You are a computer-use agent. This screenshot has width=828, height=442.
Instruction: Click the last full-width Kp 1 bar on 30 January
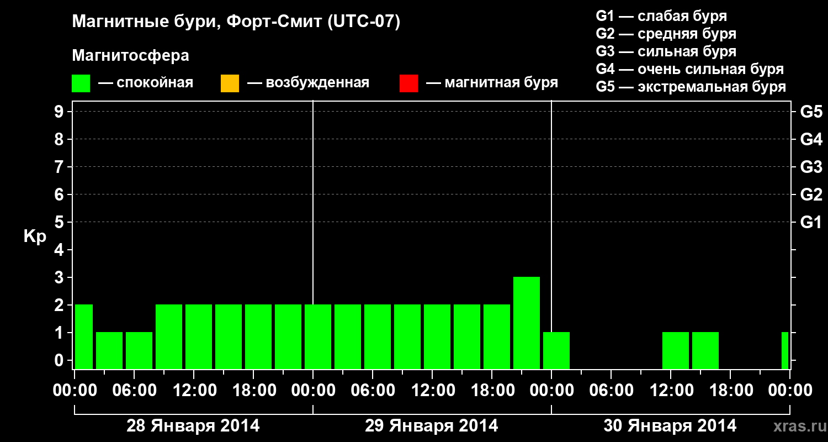705,350
